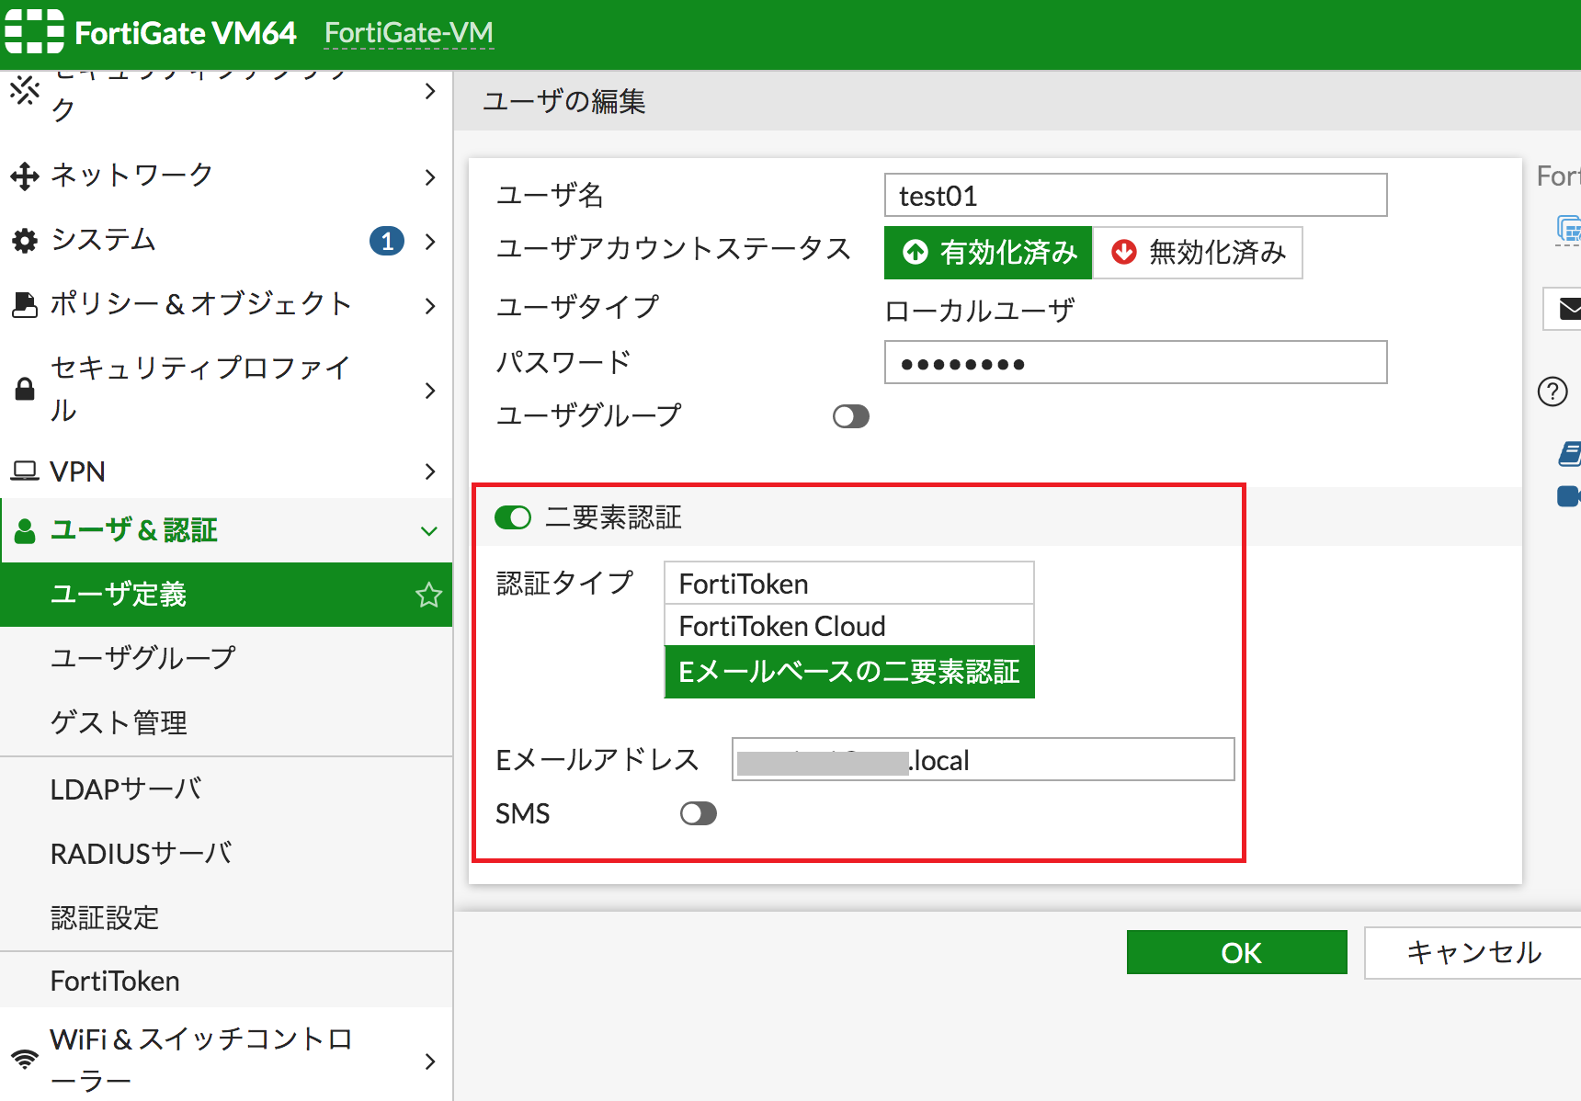Click the blue window icon under Fort
This screenshot has width=1581, height=1101.
tap(1568, 228)
